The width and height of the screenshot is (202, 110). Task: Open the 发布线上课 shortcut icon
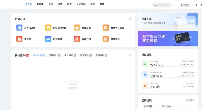(19, 28)
